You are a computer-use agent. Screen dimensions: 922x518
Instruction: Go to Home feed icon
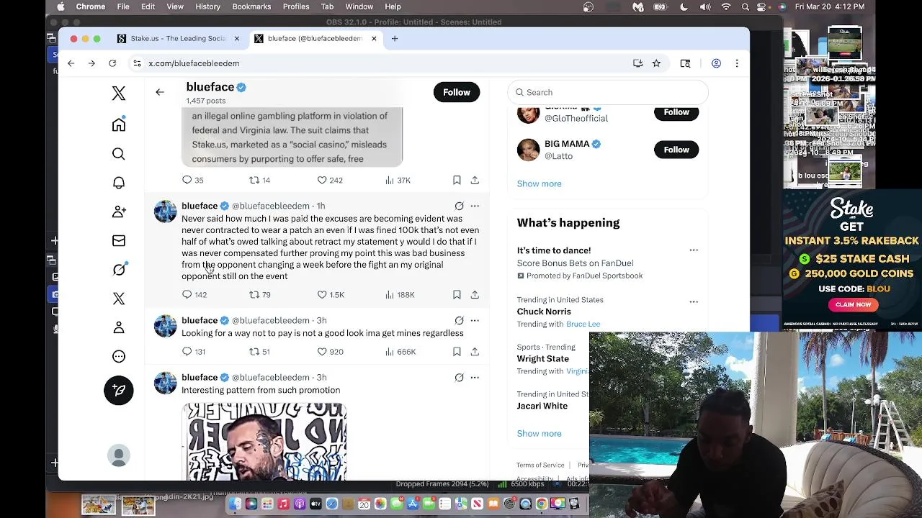[119, 124]
